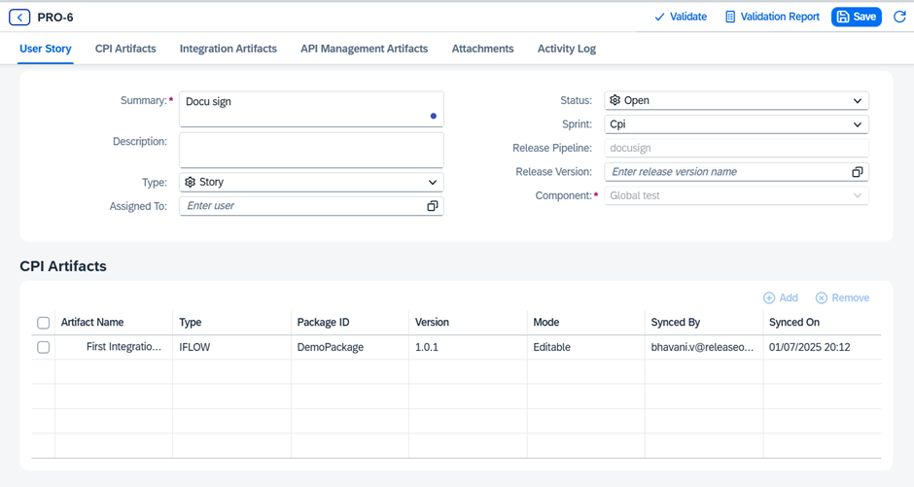
Task: Click into the Description text area
Action: pos(311,150)
